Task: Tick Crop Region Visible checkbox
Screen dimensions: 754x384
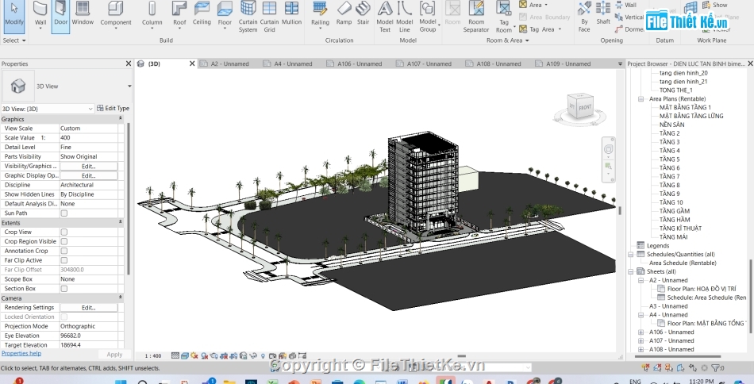Action: tap(64, 242)
